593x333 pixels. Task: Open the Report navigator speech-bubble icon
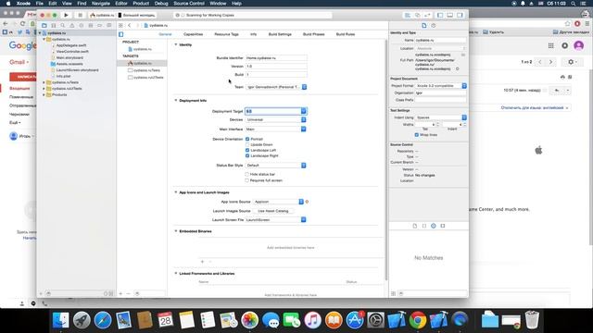109,25
